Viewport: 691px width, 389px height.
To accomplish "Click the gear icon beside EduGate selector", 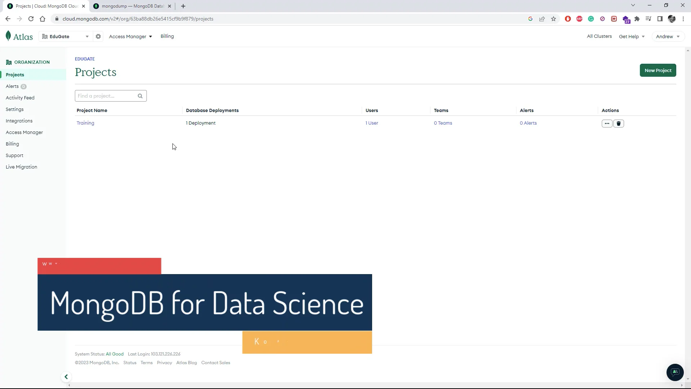I will click(x=98, y=36).
